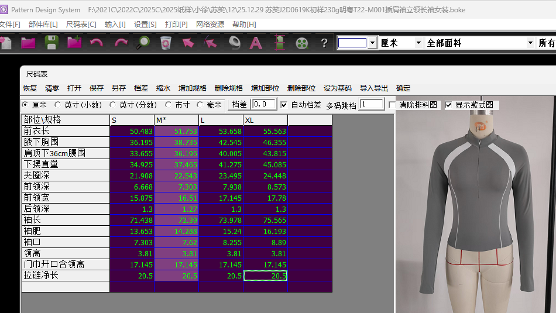Click the green floppy disk save icon
Screen dimensions: 556x313
tap(52, 43)
